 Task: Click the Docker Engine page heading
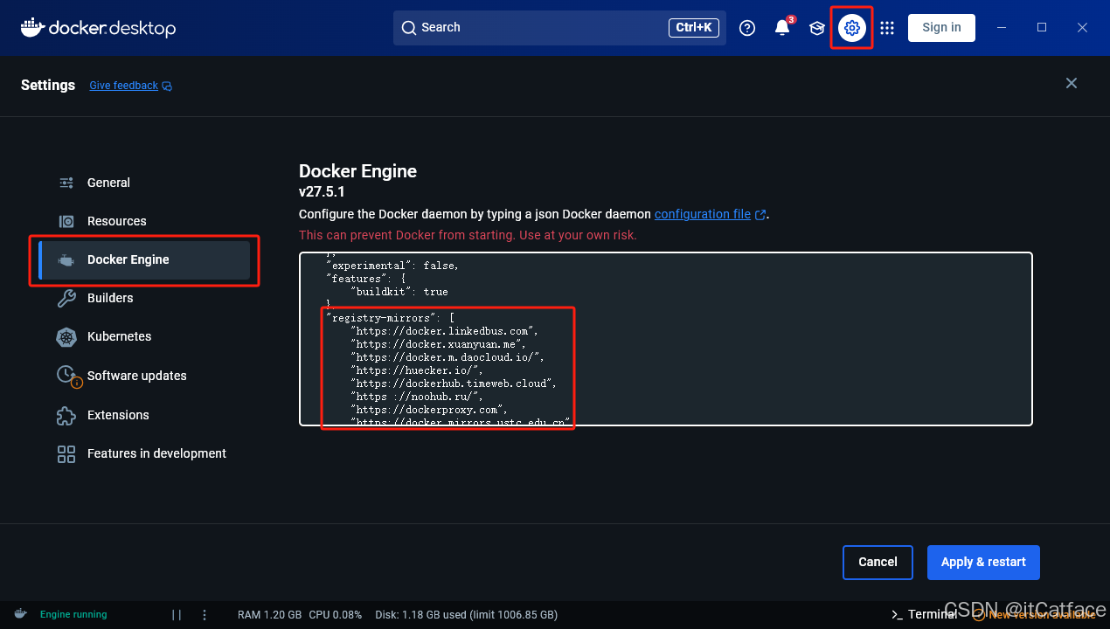[x=357, y=171]
